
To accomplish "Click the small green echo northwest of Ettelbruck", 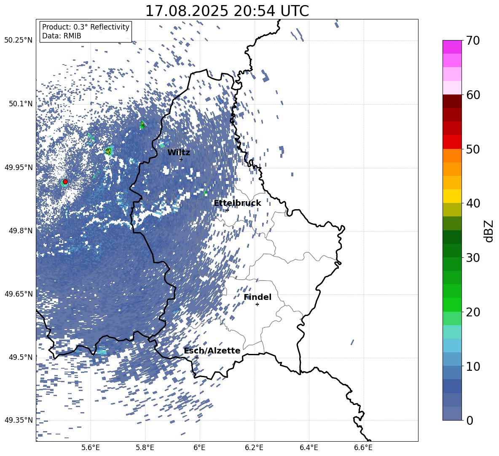I will pos(205,192).
